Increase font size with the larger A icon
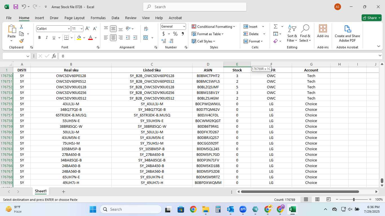 tap(87, 29)
